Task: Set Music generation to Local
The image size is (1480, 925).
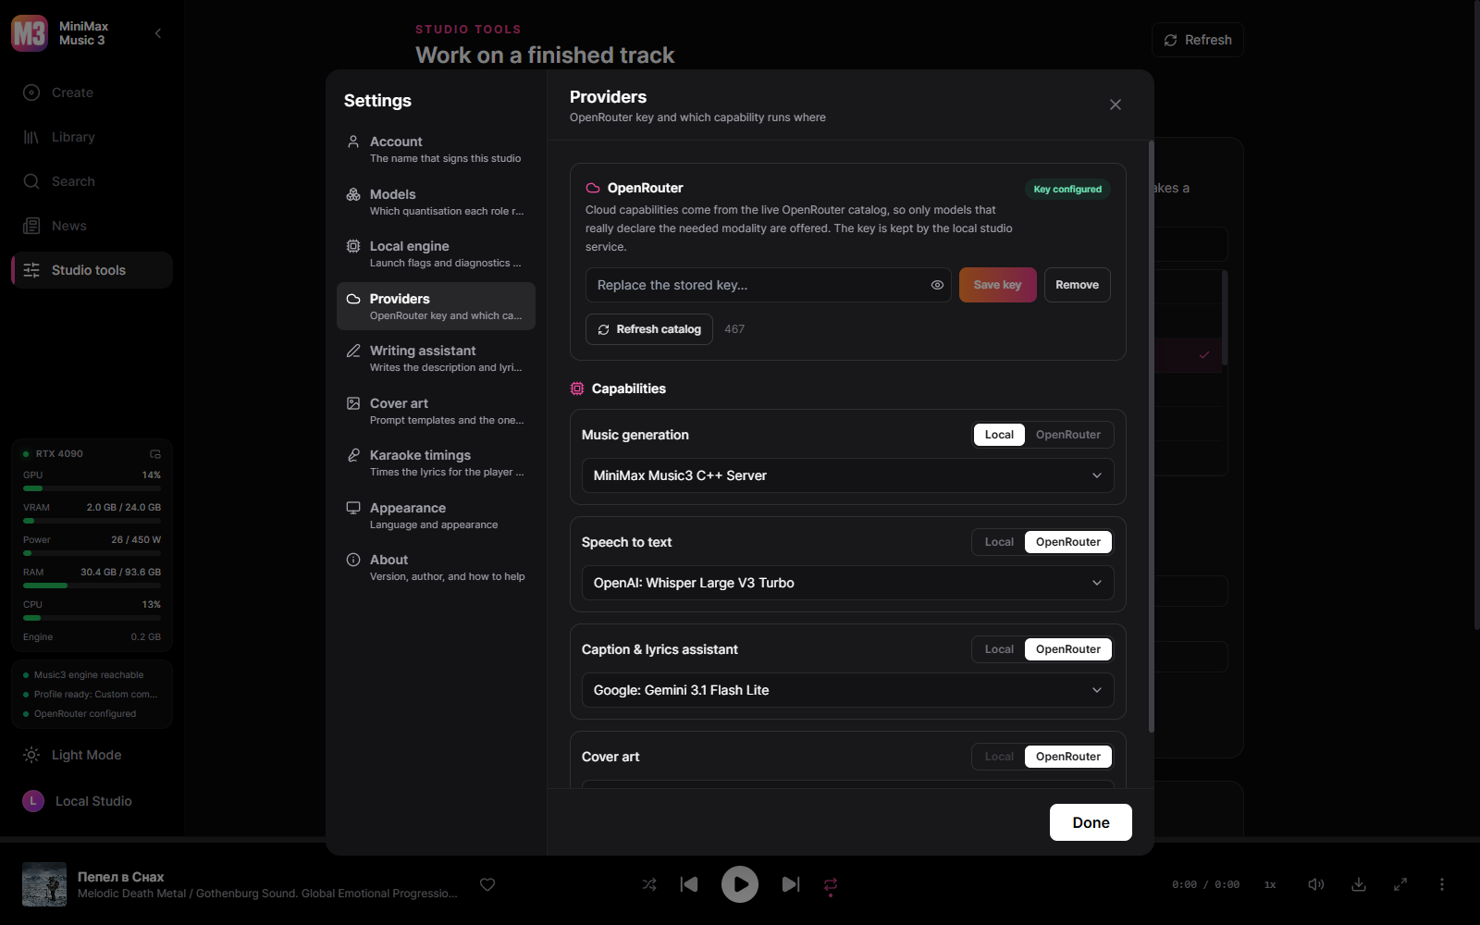Action: 999,435
